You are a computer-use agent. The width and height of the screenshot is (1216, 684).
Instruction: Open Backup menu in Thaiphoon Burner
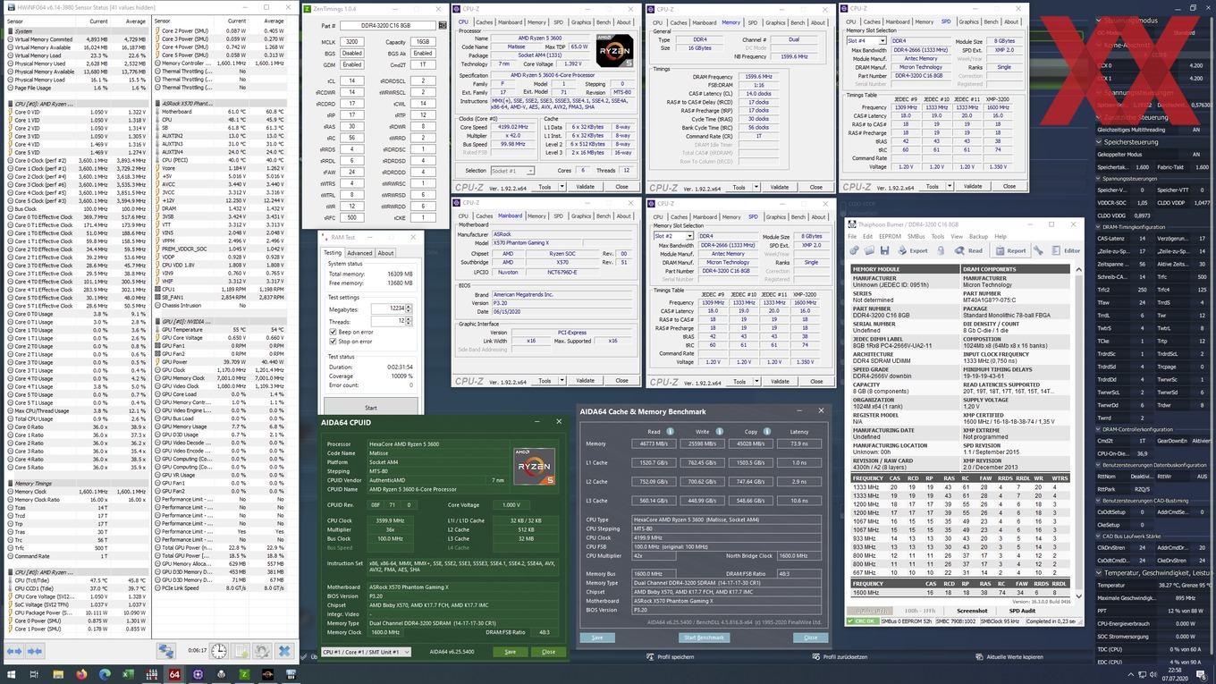point(978,237)
